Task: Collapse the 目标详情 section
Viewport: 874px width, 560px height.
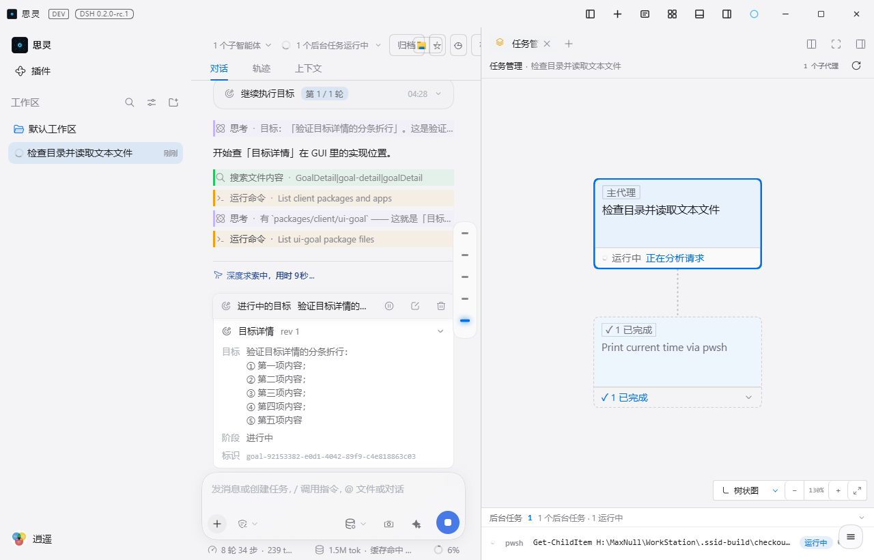Action: [440, 331]
